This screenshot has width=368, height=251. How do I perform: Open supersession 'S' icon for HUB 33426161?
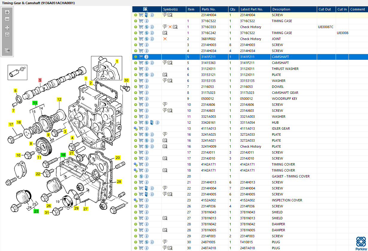[x=146, y=123]
